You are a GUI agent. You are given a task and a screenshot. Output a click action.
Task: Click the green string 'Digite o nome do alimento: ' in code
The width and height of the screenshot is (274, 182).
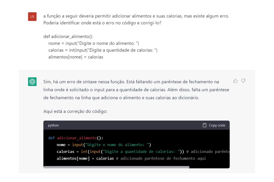pyautogui.click(x=117, y=145)
